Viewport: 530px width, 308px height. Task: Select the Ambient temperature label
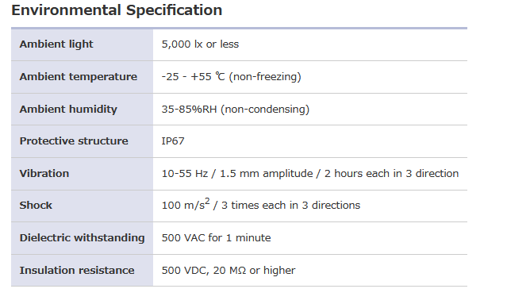coord(78,77)
